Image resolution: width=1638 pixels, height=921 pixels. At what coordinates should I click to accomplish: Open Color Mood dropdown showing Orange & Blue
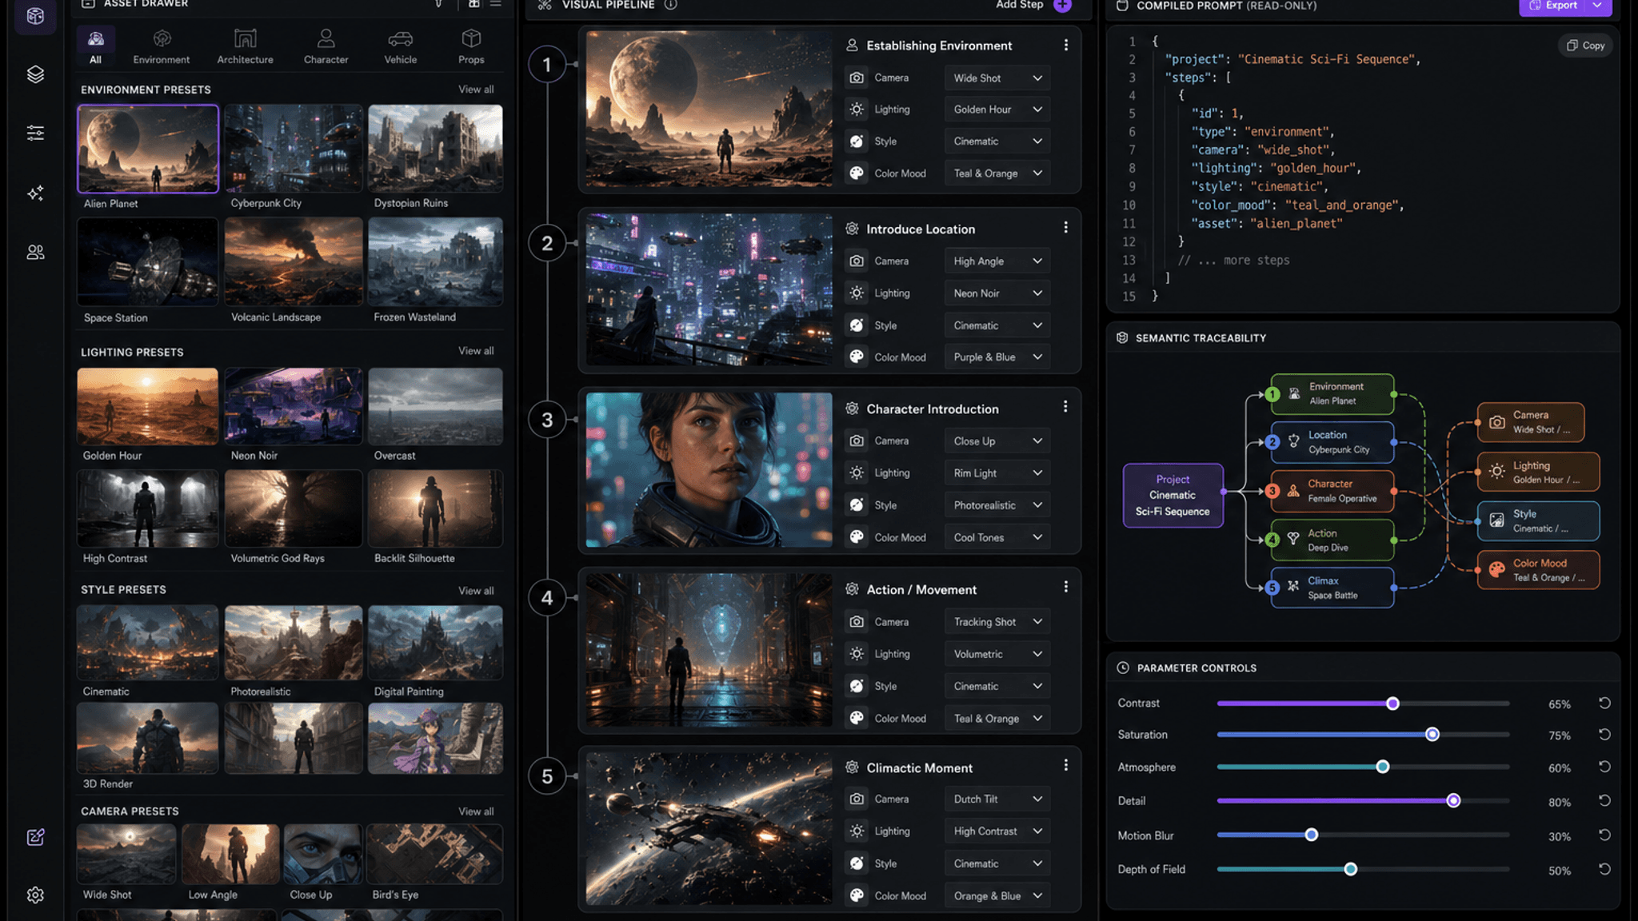click(x=997, y=896)
